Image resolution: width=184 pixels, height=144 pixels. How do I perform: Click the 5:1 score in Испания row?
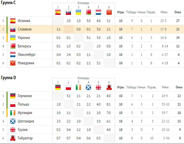tap(109, 21)
